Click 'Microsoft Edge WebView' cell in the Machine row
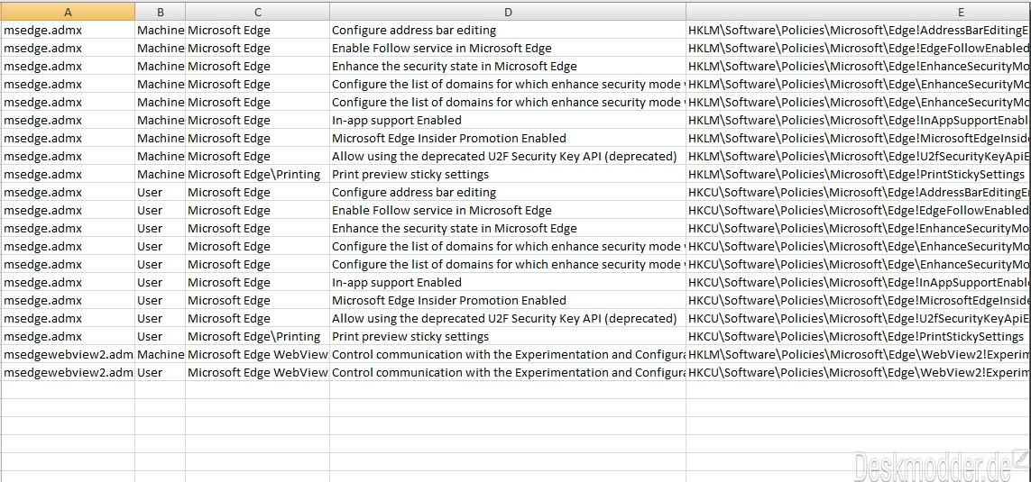1031x482 pixels. 258,355
